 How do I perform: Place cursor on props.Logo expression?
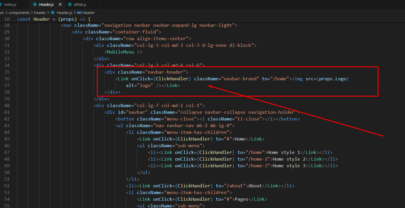pos(334,79)
